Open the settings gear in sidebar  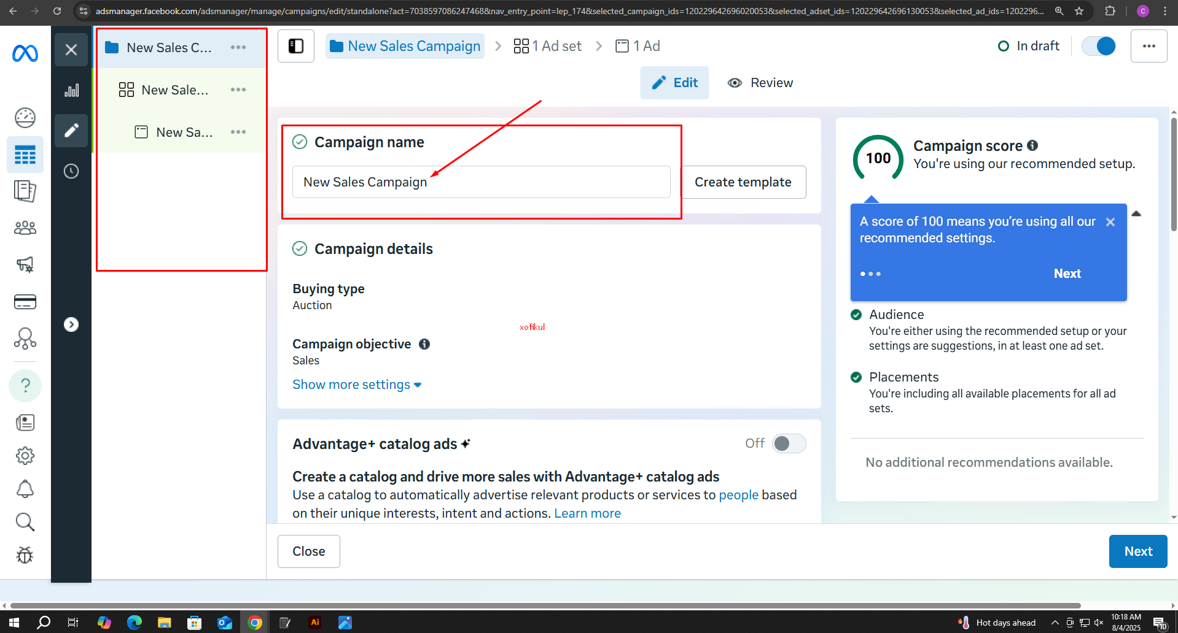pos(25,456)
